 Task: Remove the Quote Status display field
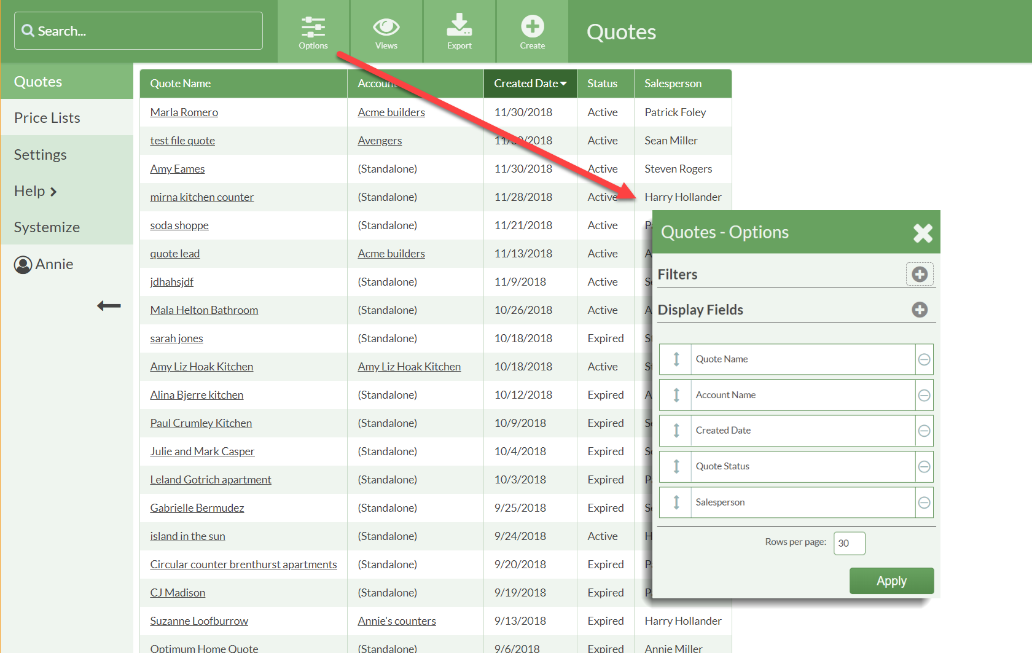pos(924,466)
